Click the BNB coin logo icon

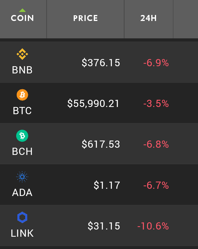pyautogui.click(x=22, y=54)
